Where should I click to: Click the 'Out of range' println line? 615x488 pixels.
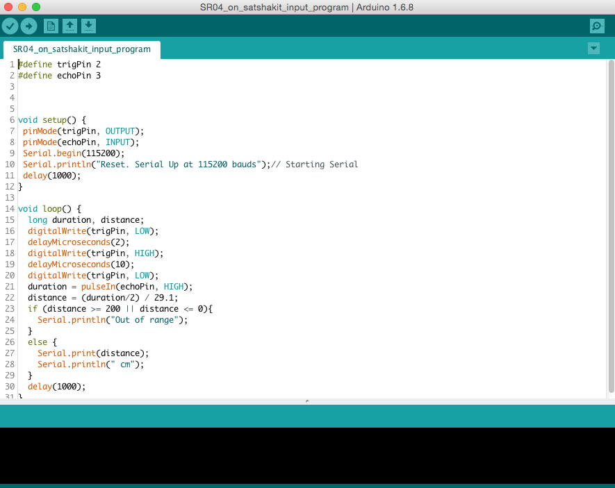[x=113, y=319]
